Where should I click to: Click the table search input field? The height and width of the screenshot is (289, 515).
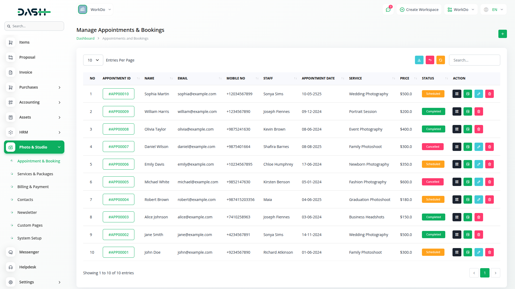pyautogui.click(x=474, y=60)
